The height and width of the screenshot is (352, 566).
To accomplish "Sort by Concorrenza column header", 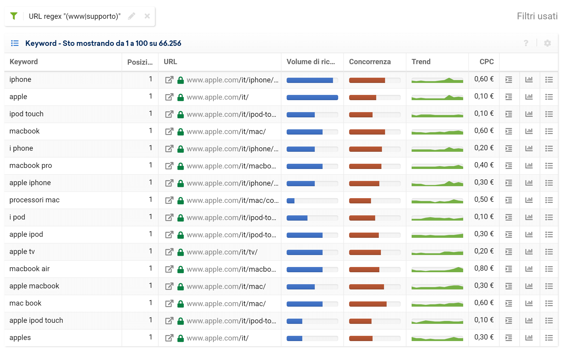I will pyautogui.click(x=370, y=62).
